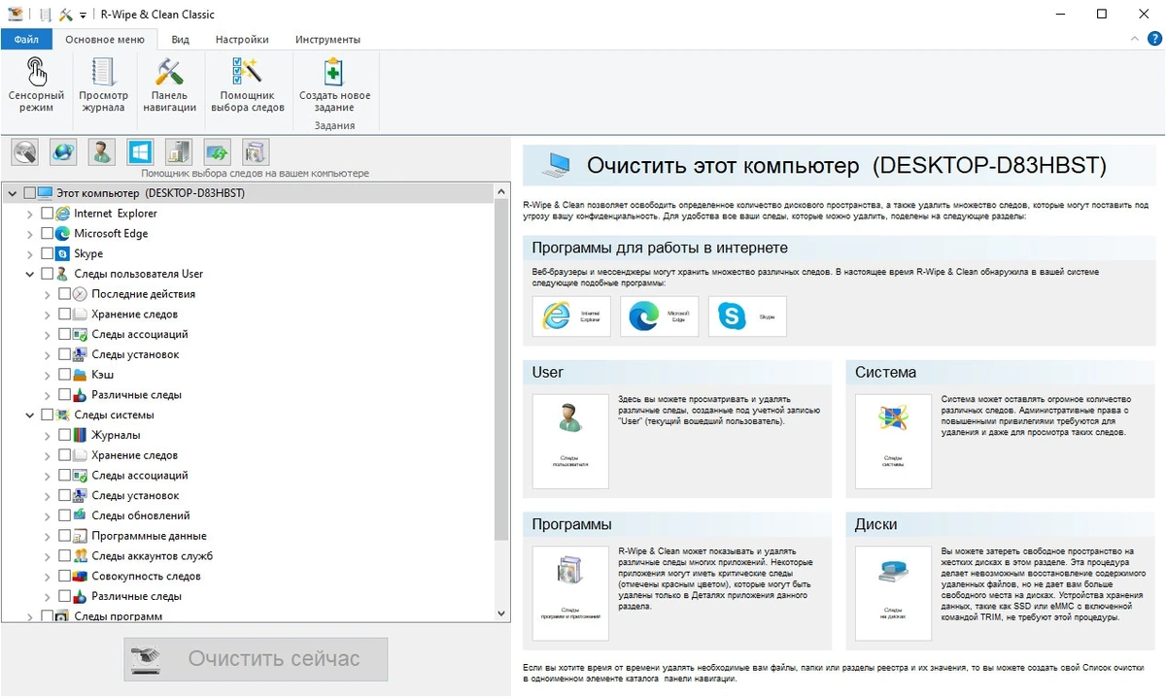This screenshot has height=697, width=1166.
Task: Click the tree scrollbar up arrow
Action: coord(502,193)
